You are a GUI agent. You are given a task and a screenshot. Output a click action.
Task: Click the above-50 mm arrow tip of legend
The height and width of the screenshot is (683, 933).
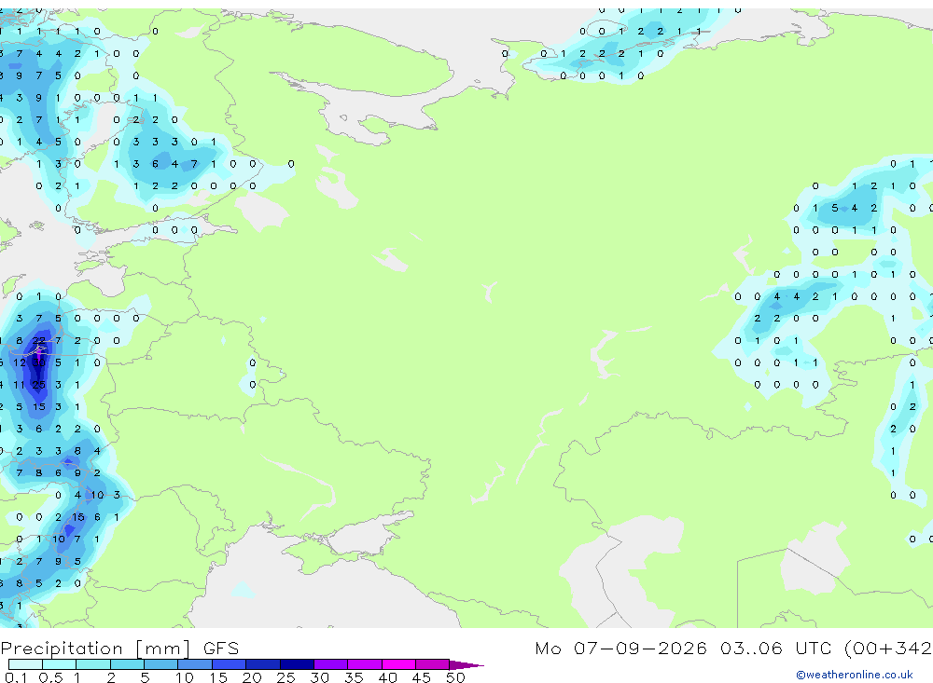click(466, 665)
